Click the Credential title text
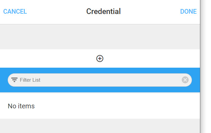The width and height of the screenshot is (211, 133). pos(103,12)
